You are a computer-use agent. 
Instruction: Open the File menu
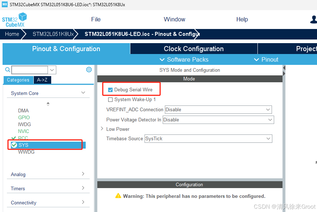[96, 19]
